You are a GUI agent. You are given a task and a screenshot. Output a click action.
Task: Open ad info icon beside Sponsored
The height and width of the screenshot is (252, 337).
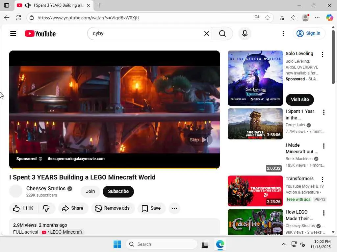[40, 159]
